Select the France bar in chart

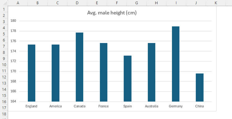(103, 72)
